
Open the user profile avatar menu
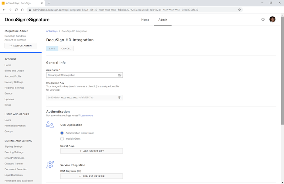(x=272, y=20)
